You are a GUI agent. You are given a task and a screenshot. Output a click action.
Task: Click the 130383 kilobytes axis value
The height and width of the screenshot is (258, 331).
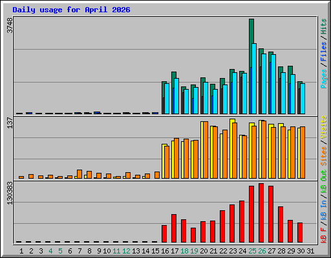[10, 193]
